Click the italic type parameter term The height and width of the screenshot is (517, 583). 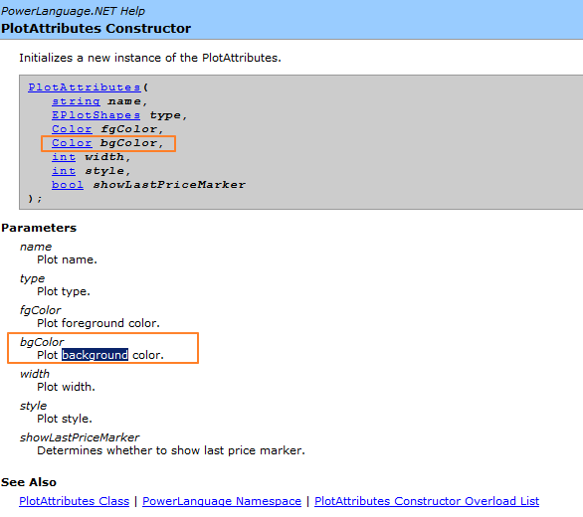pos(32,278)
